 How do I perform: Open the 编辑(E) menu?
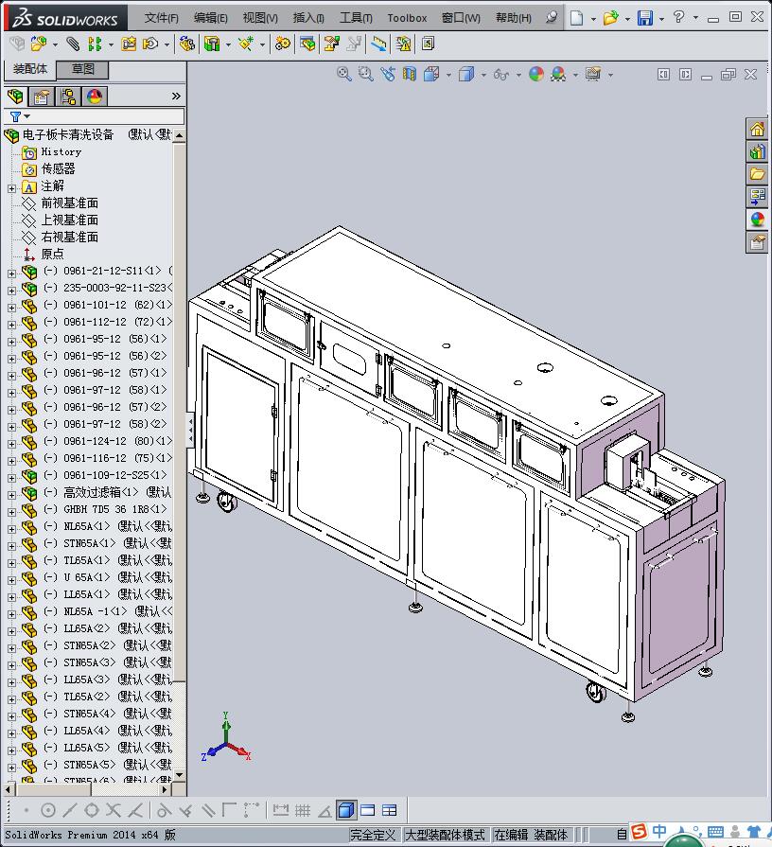point(211,18)
